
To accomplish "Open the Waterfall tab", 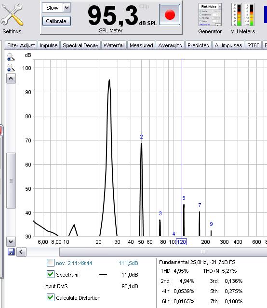I will tap(114, 45).
